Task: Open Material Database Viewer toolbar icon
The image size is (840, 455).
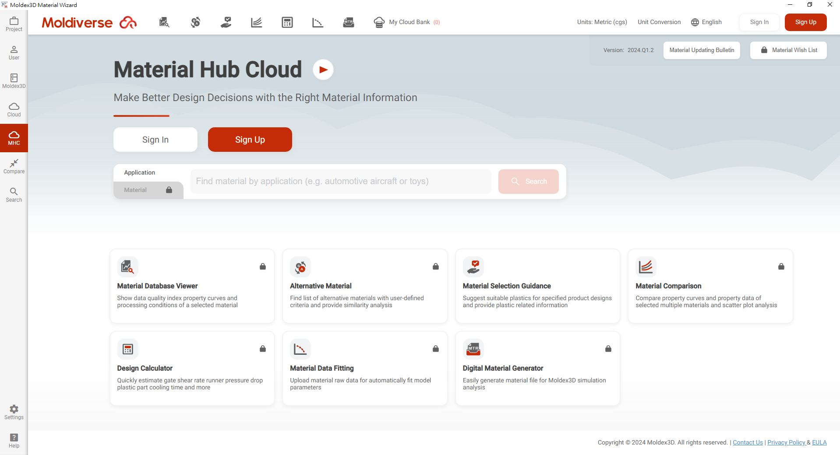Action: [164, 22]
